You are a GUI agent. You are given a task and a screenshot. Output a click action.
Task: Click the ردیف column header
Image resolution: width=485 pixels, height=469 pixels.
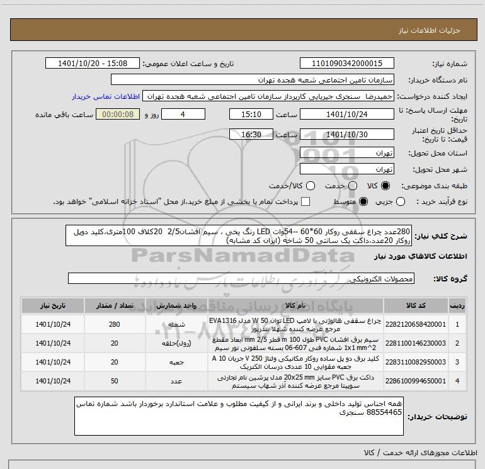pyautogui.click(x=457, y=306)
